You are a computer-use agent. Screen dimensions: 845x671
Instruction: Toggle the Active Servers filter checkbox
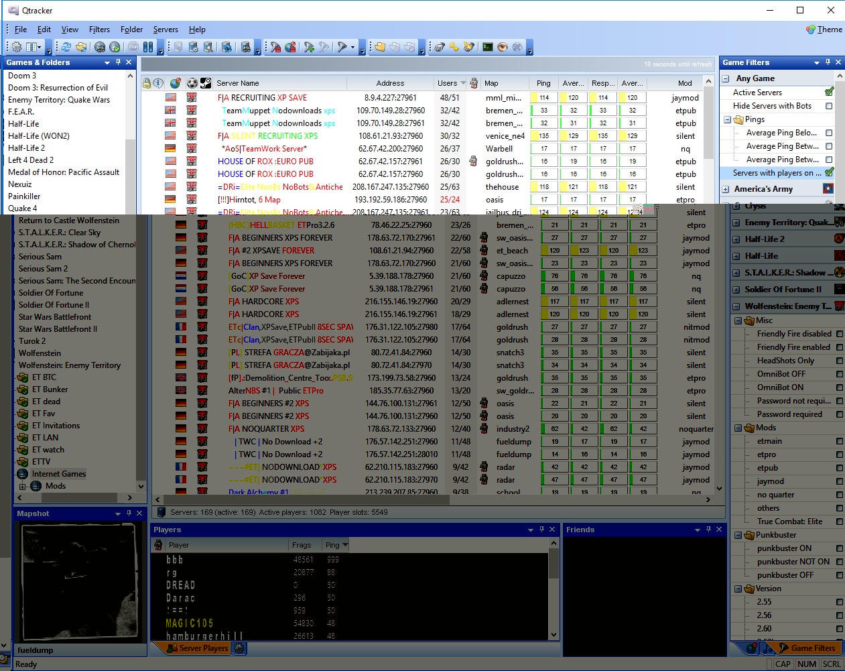[829, 93]
